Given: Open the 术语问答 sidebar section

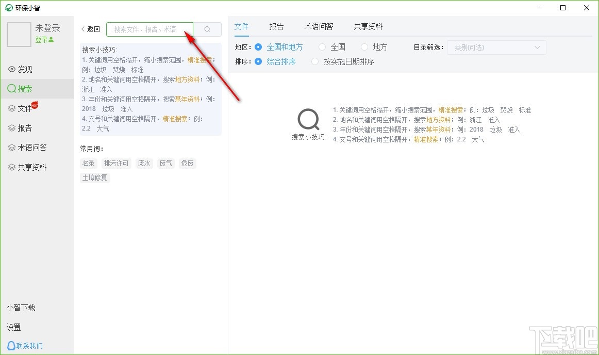Looking at the screenshot, I should pos(28,148).
